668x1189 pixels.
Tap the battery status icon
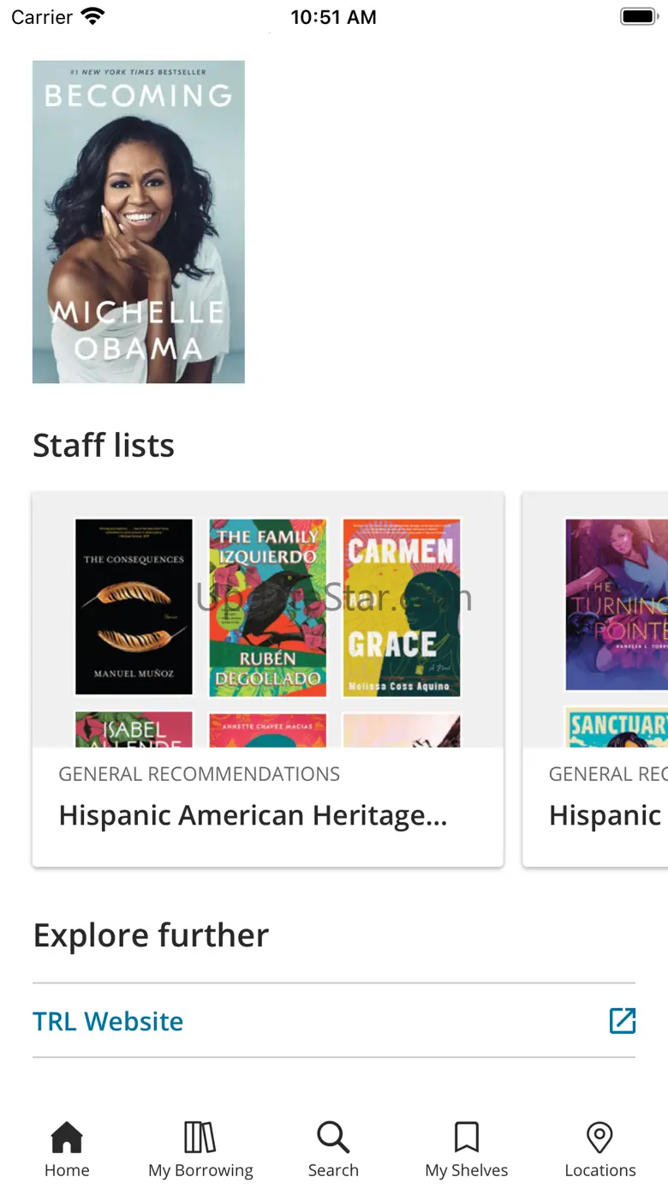pyautogui.click(x=638, y=16)
